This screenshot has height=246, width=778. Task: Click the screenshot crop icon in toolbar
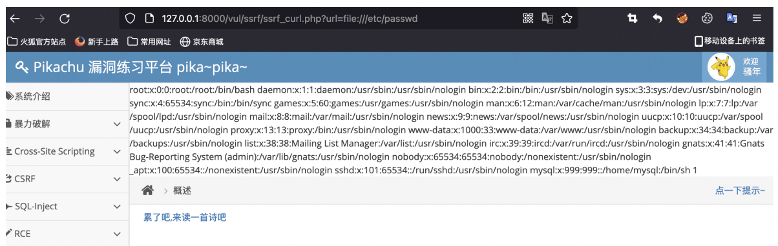click(x=633, y=18)
